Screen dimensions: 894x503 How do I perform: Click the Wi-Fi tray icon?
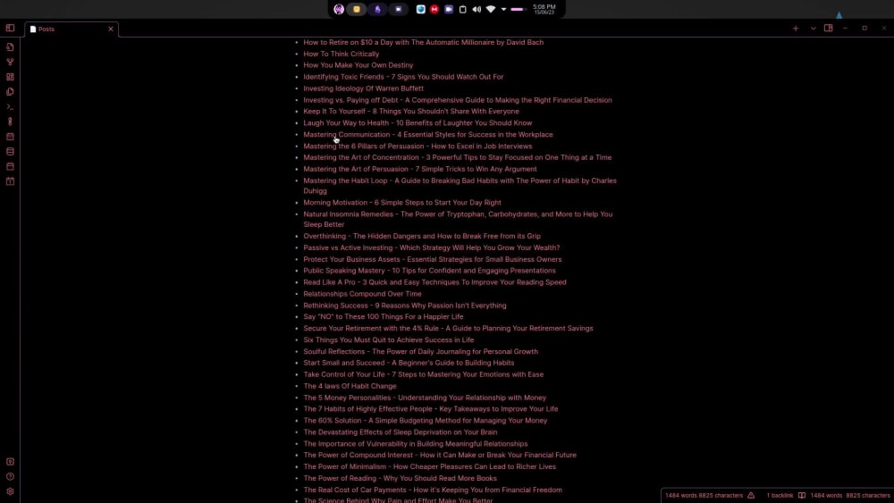click(490, 9)
